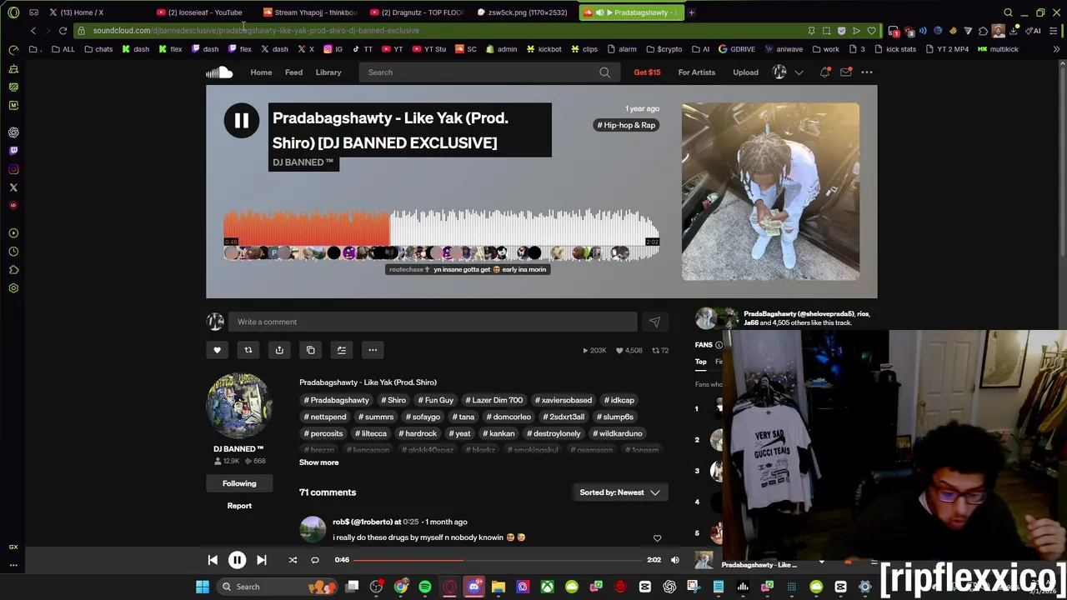Image resolution: width=1067 pixels, height=600 pixels.
Task: Share the track using the share icon
Action: 279,350
